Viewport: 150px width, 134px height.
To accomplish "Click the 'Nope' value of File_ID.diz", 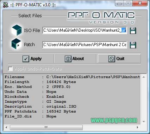I will [51, 116].
